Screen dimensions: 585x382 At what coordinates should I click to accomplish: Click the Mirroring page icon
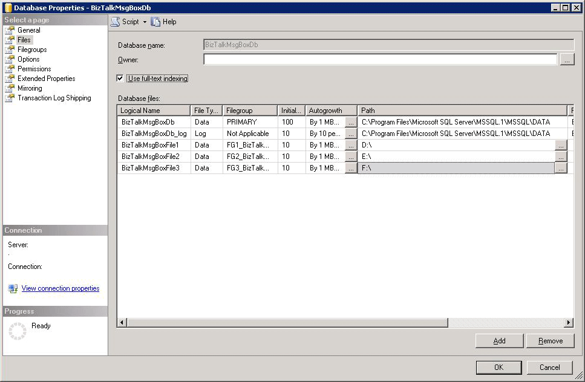pos(11,88)
